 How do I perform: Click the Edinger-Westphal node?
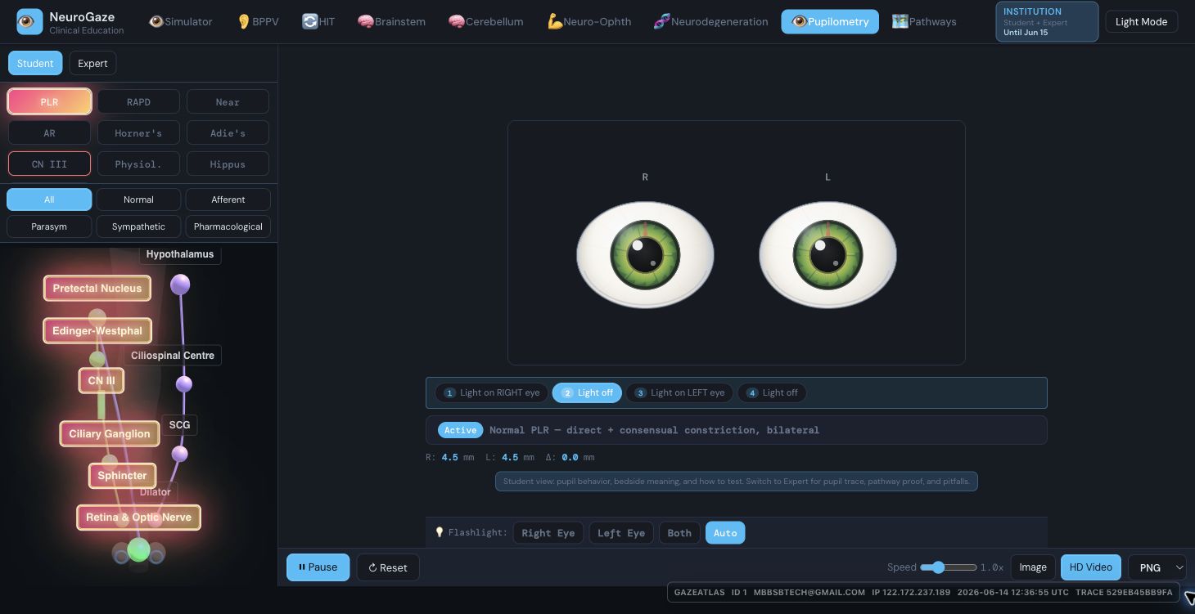pos(97,330)
